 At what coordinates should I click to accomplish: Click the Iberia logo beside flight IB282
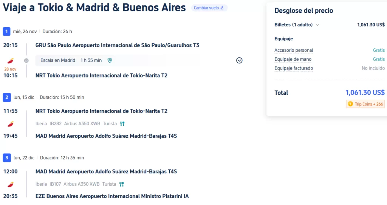[x=11, y=123]
